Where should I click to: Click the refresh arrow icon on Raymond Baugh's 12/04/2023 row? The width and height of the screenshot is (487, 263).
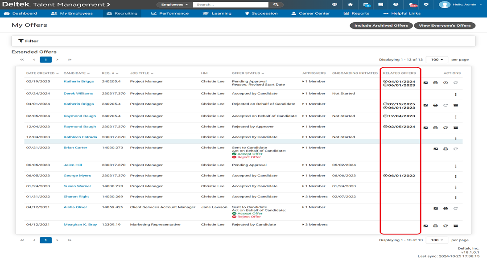point(446,128)
